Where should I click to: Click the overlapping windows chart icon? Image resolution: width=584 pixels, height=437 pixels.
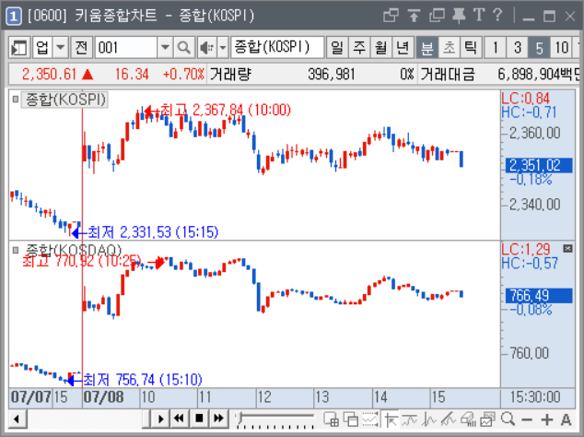pyautogui.click(x=350, y=419)
